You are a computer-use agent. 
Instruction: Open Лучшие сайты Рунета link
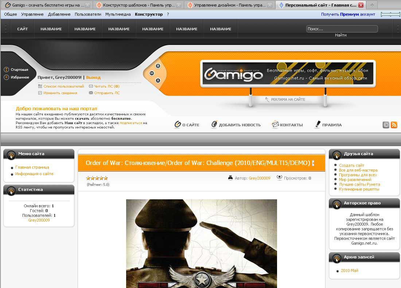359,184
